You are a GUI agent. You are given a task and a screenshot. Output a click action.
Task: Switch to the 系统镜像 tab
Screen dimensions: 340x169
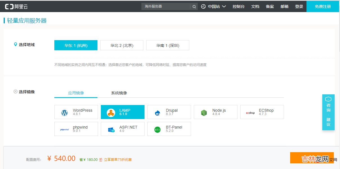pos(119,93)
